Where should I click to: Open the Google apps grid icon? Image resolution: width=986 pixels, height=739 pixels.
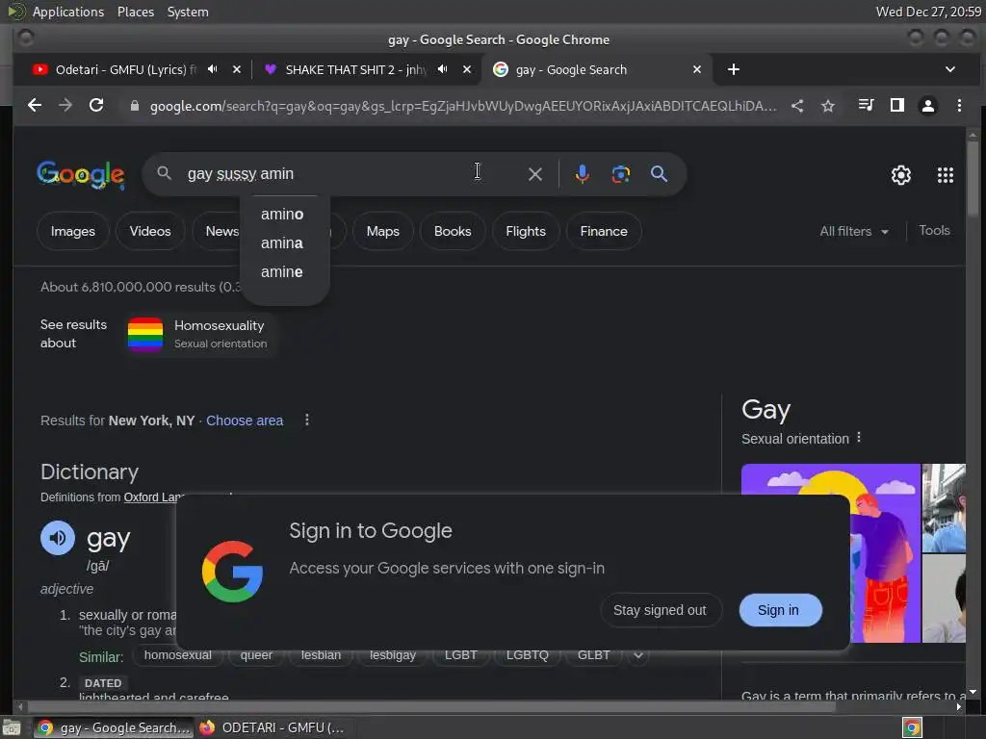(x=946, y=175)
